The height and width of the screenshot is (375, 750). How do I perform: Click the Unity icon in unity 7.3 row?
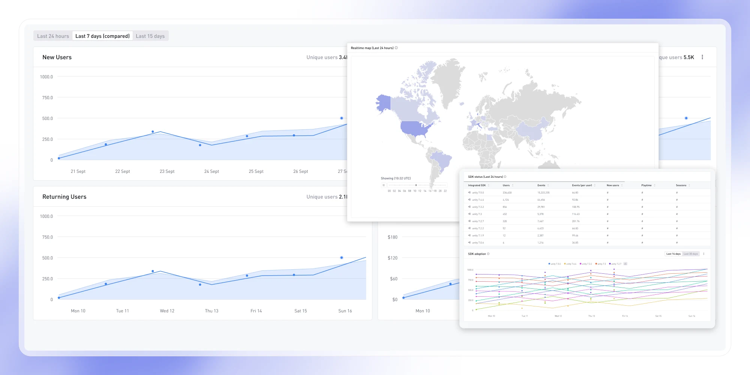click(x=469, y=214)
